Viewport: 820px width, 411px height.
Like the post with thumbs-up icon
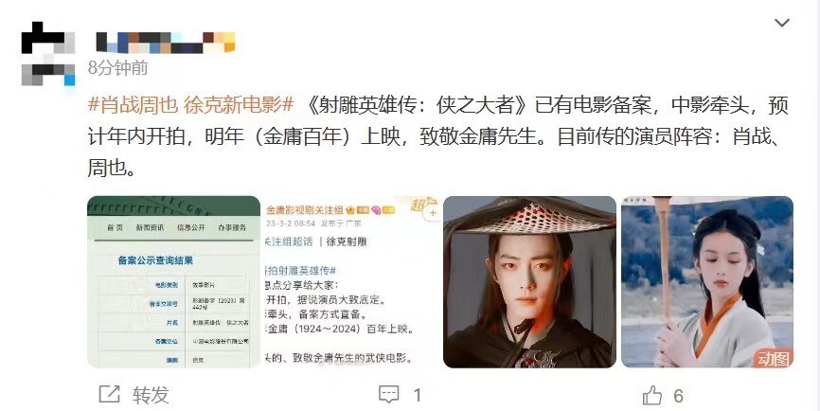point(652,395)
